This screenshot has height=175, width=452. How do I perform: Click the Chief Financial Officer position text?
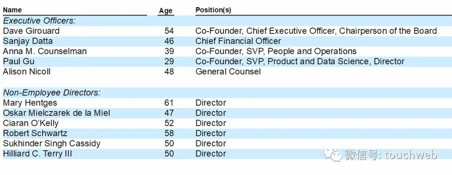tap(238, 41)
